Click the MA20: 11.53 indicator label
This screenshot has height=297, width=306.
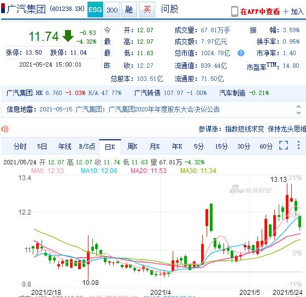[149, 171]
